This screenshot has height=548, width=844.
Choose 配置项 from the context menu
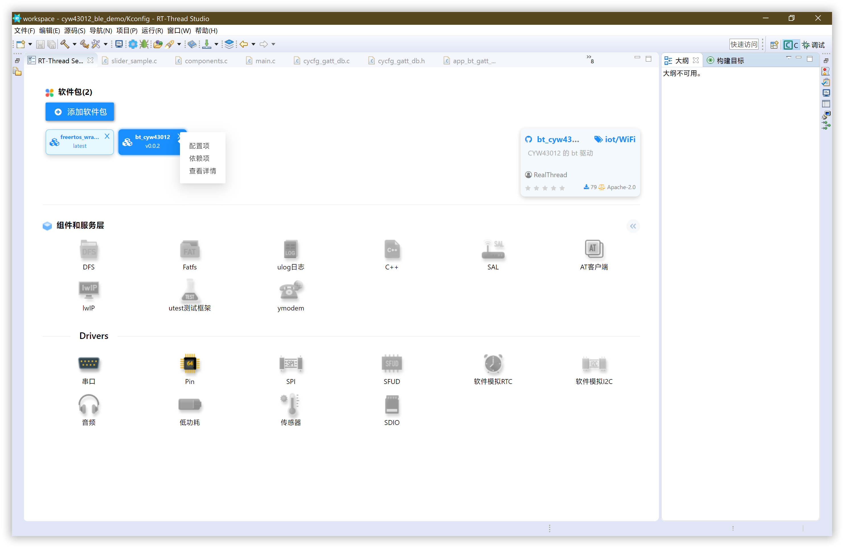click(x=199, y=146)
